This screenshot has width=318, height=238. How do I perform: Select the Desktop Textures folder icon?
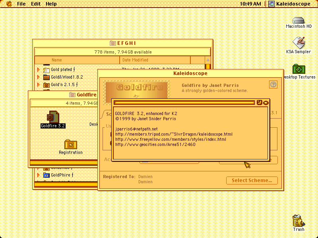[299, 69]
